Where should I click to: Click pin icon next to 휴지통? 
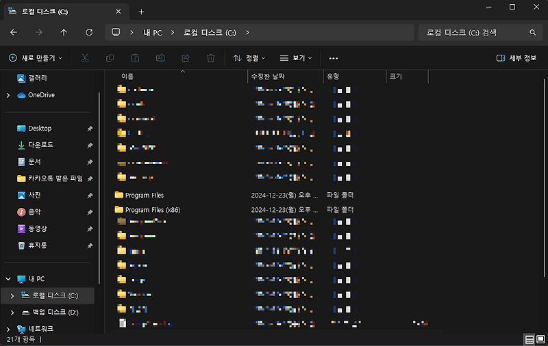pyautogui.click(x=90, y=246)
